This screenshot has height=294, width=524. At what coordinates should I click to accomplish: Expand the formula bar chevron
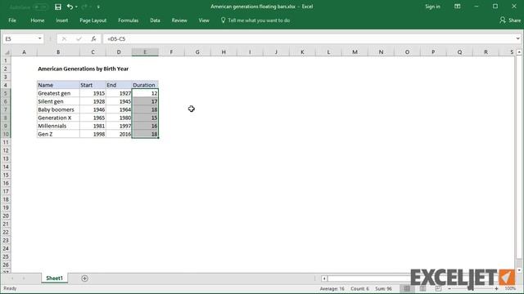tap(517, 38)
